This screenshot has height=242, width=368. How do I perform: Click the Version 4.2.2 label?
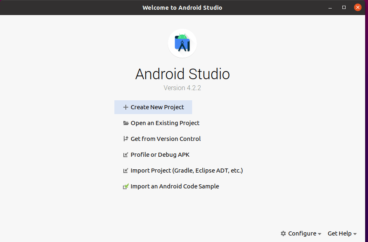(182, 88)
